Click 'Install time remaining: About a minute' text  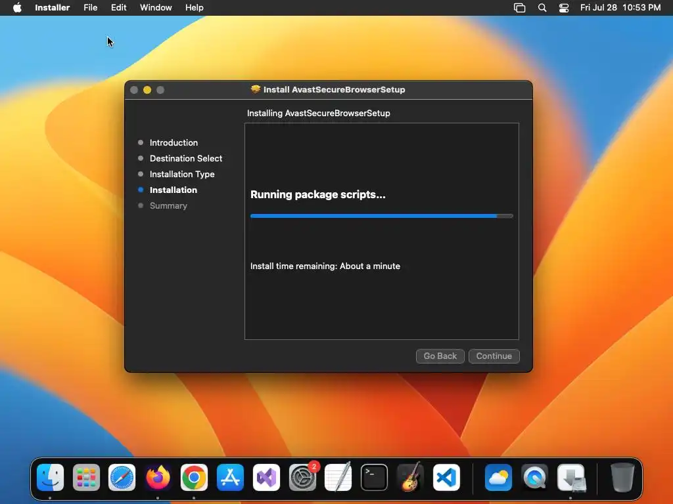[325, 266]
